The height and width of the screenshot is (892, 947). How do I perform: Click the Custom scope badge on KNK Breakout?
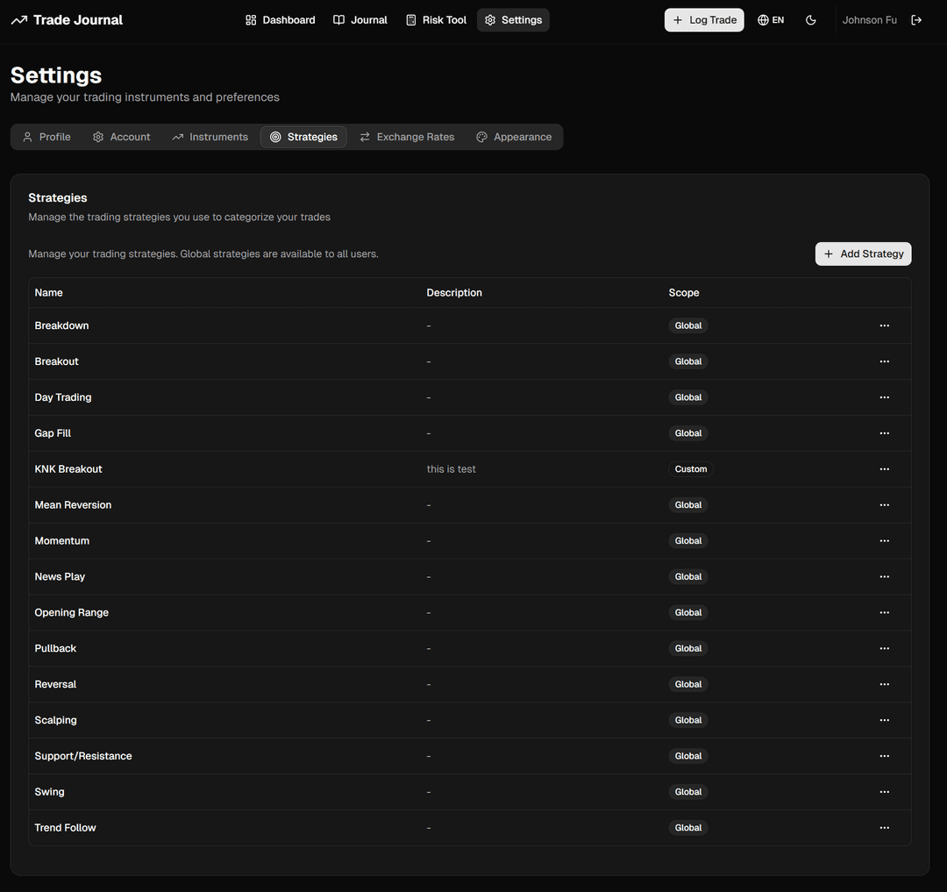tap(691, 468)
